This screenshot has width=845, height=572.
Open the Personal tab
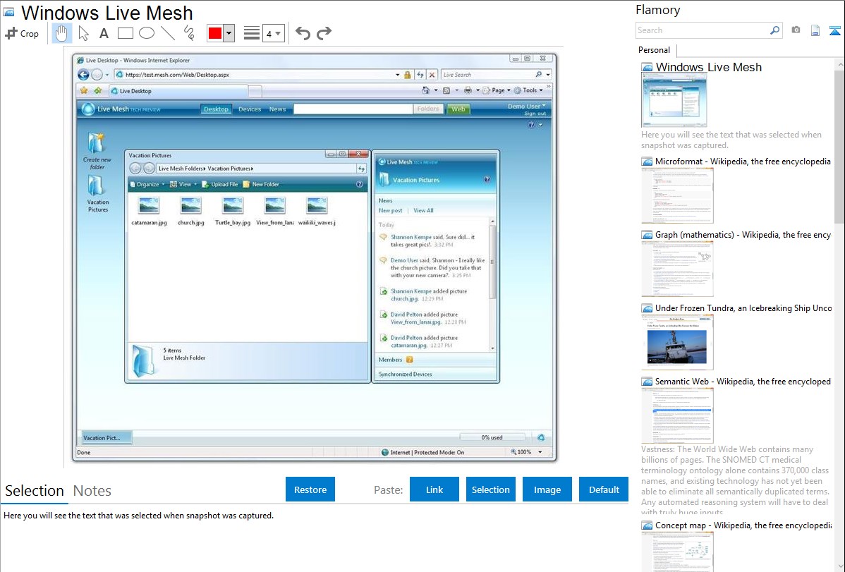655,50
